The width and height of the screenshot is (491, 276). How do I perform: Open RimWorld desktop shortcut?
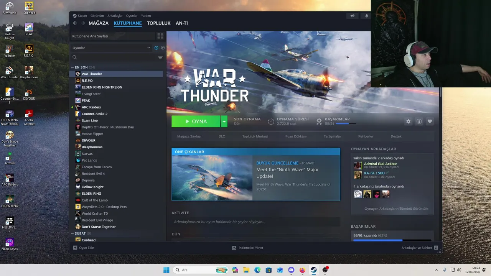[x=10, y=8]
